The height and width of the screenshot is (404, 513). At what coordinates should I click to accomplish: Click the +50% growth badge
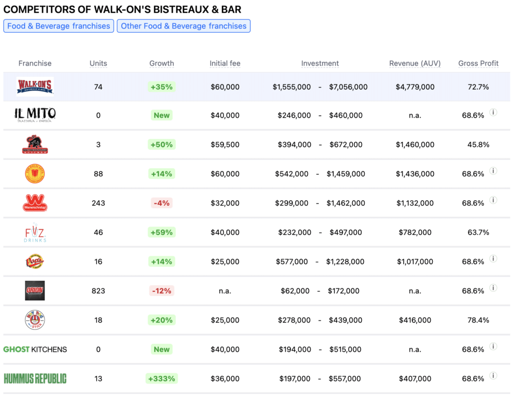[x=162, y=145]
